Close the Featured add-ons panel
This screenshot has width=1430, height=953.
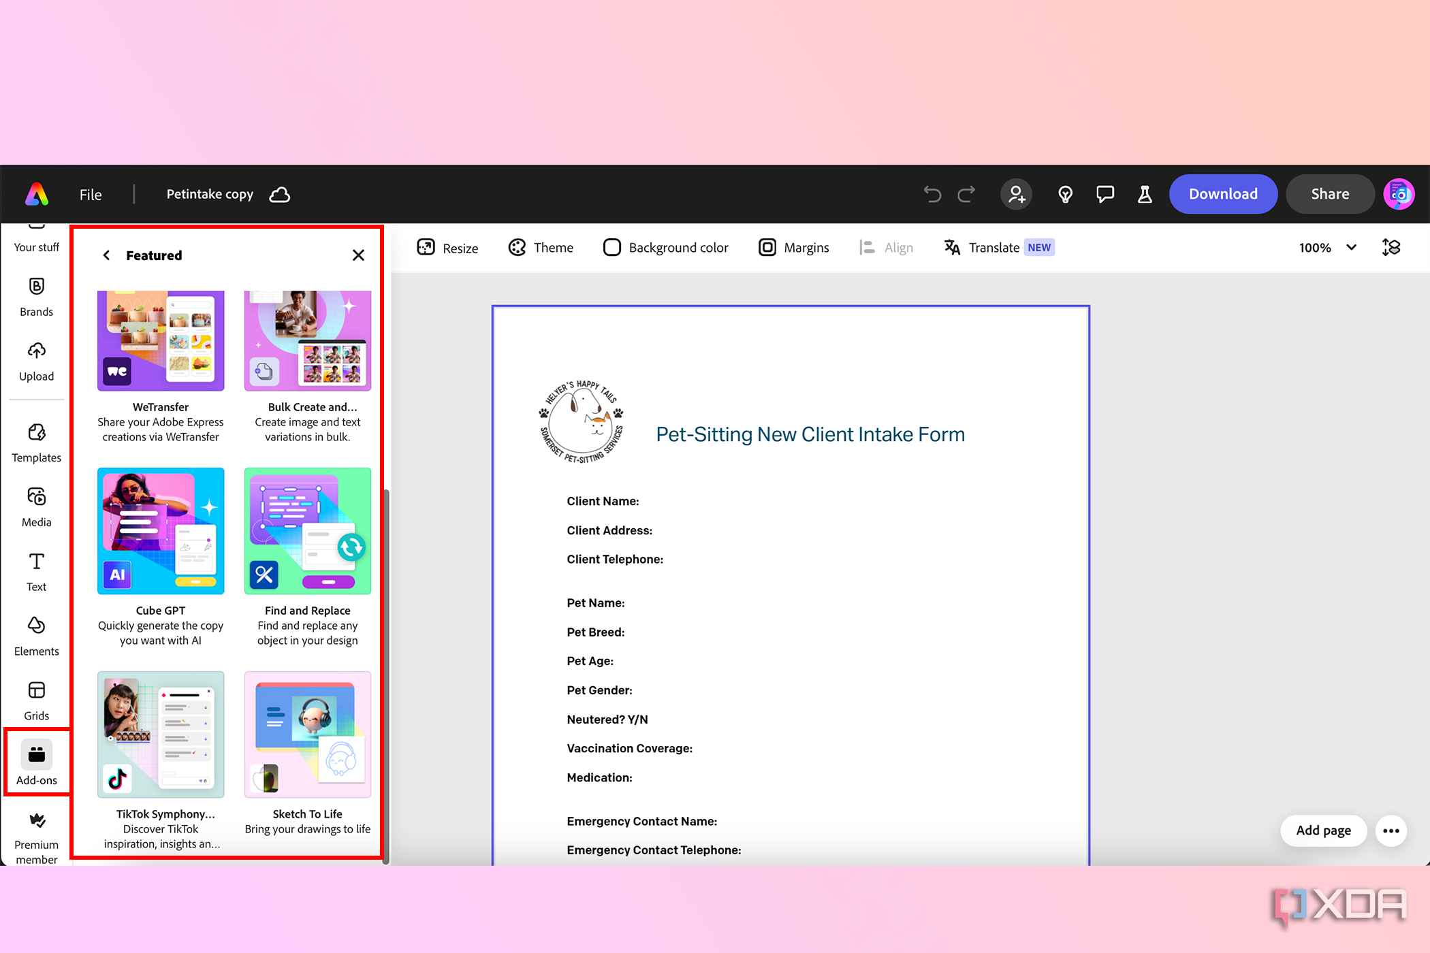[358, 255]
